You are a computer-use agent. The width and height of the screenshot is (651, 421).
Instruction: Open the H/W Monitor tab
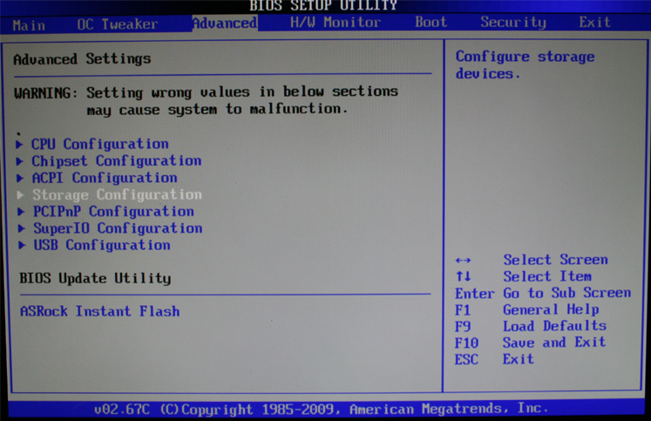[x=336, y=22]
